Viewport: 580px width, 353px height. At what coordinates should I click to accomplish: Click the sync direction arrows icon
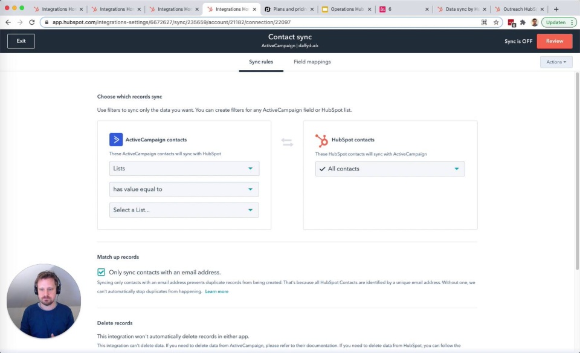[x=287, y=142]
